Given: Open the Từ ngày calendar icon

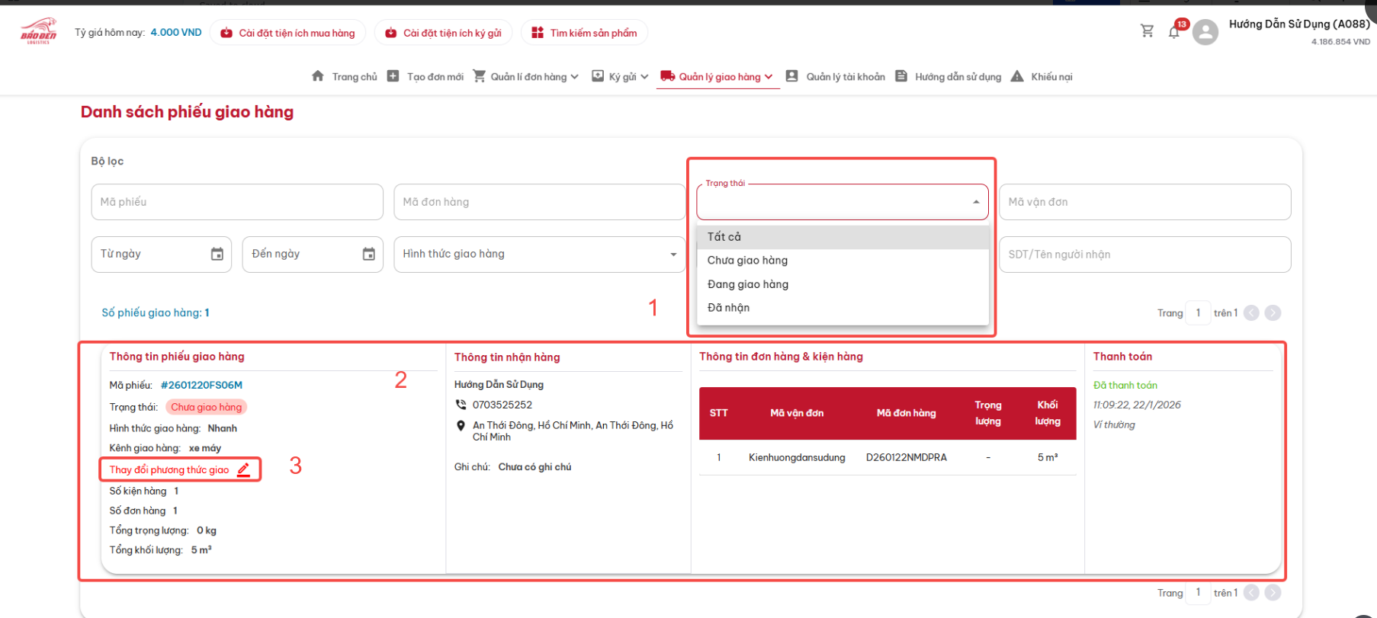Looking at the screenshot, I should pos(217,254).
